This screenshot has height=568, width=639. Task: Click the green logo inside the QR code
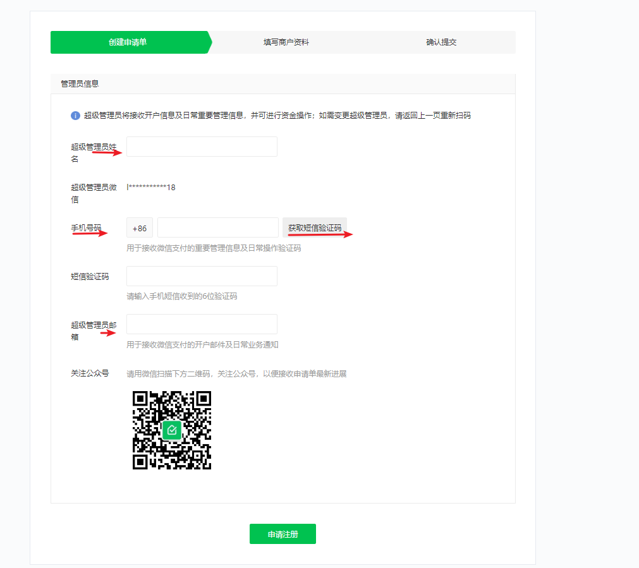point(171,430)
